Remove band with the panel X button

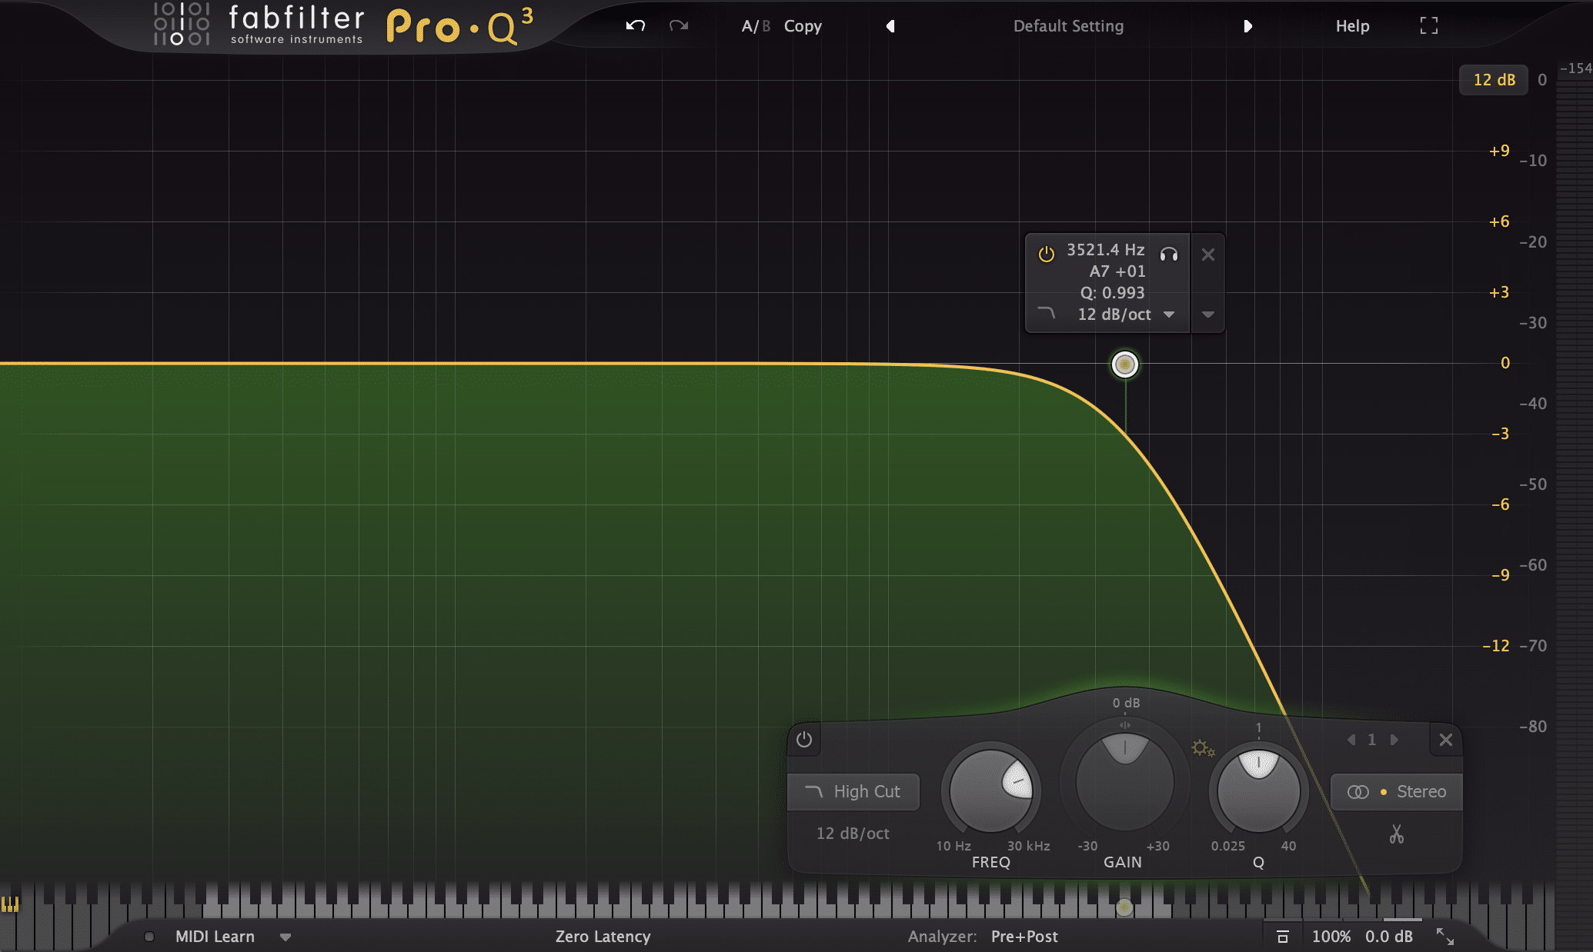pyautogui.click(x=1446, y=740)
